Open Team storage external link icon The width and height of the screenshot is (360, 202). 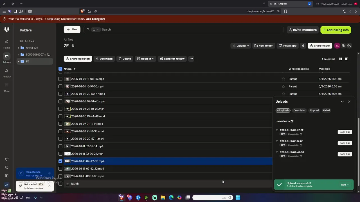[49, 173]
